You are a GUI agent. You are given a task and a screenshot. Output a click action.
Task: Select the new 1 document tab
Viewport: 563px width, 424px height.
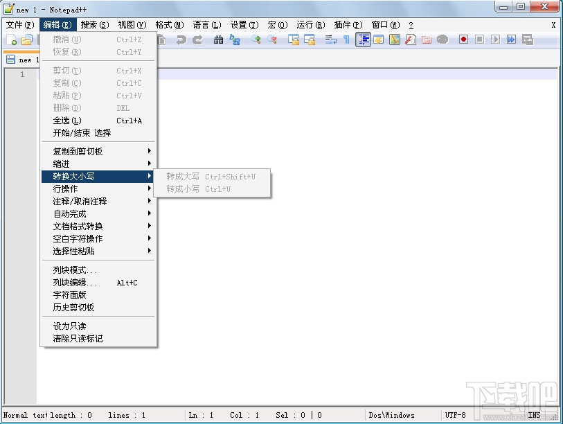(23, 60)
